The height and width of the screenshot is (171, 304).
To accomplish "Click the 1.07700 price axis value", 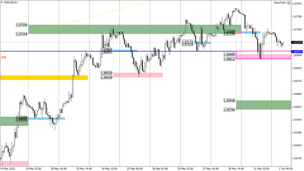I will [x=297, y=17].
